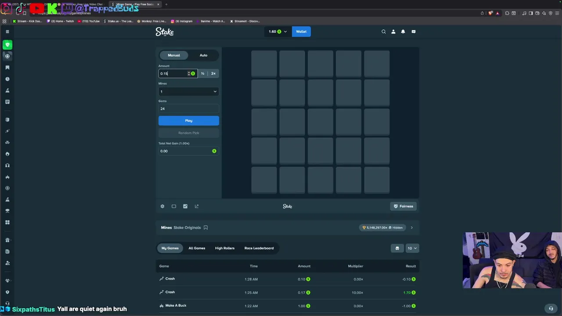Open the Crash game row at 1:28 AM
This screenshot has width=562, height=316.
(x=288, y=279)
